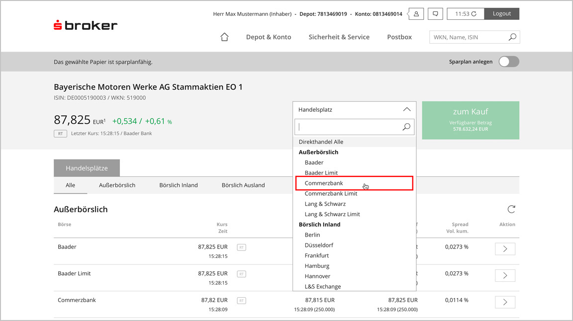Enable the Sparplan anlegen switch
The height and width of the screenshot is (321, 573).
509,62
